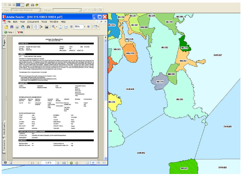Click the down arrow of document scrollbar
The width and height of the screenshot is (243, 176).
[x=106, y=158]
